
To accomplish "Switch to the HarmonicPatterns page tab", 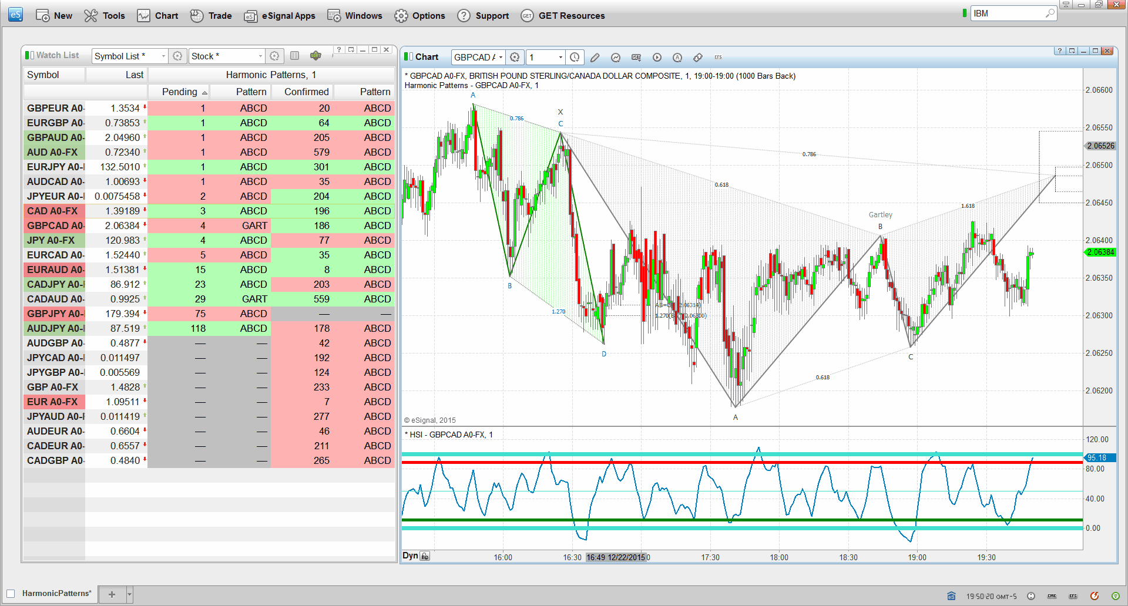I will (x=56, y=594).
